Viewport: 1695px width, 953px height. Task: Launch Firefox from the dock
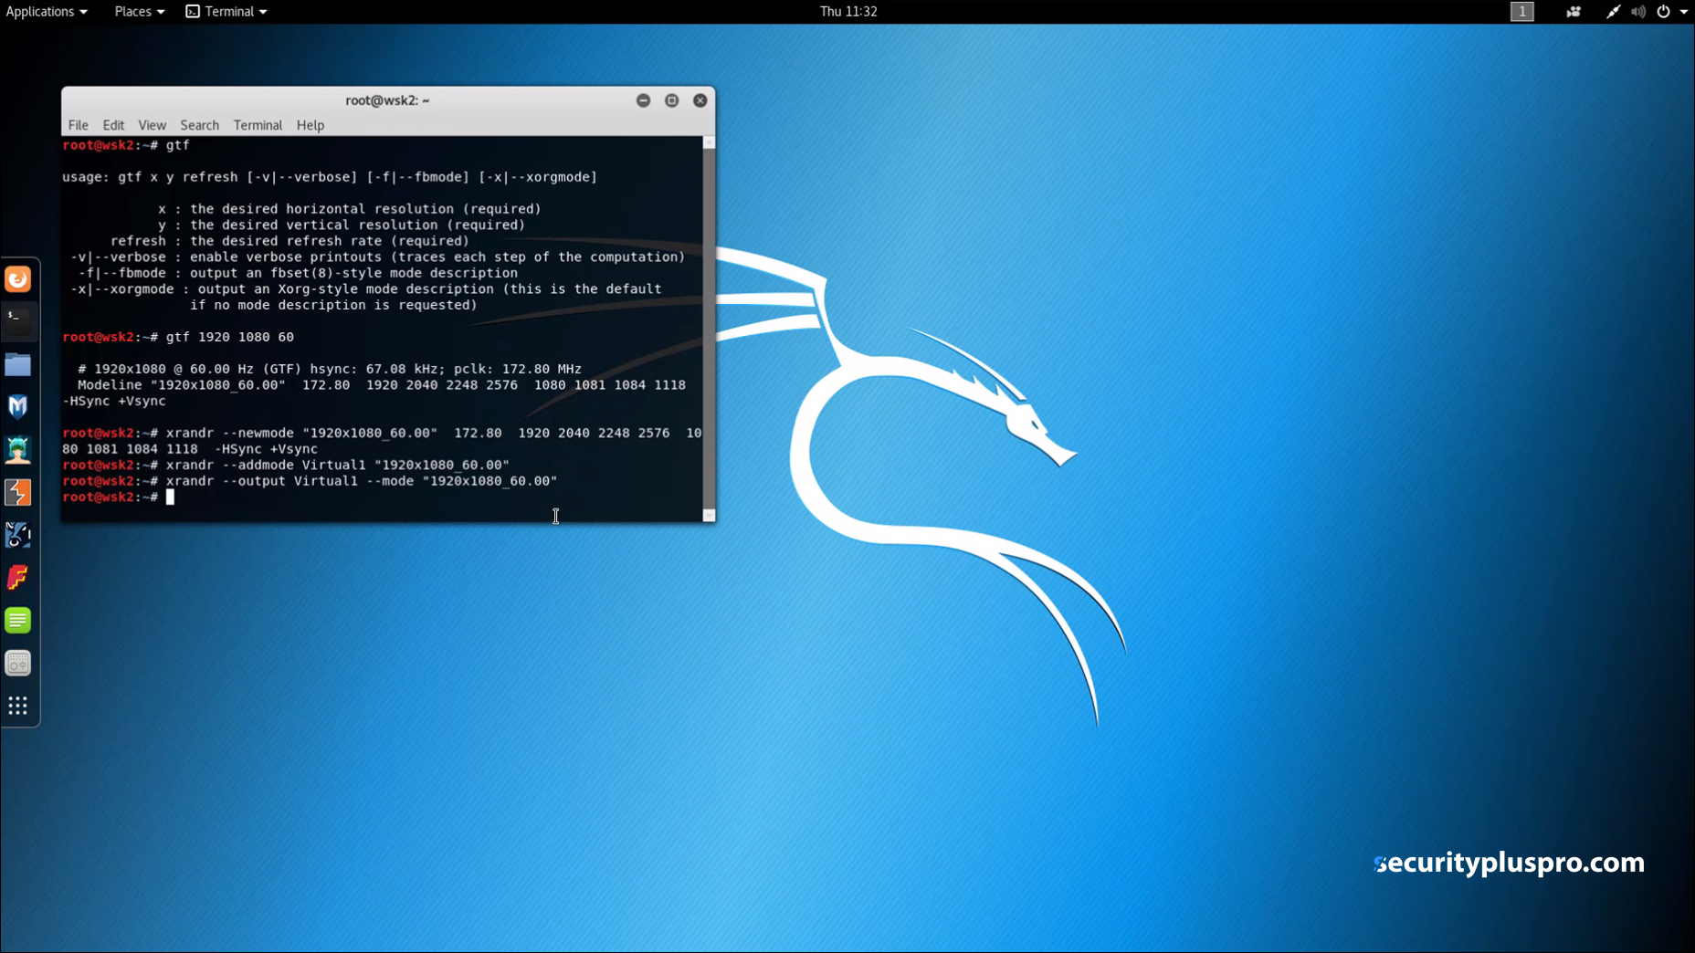click(x=18, y=279)
